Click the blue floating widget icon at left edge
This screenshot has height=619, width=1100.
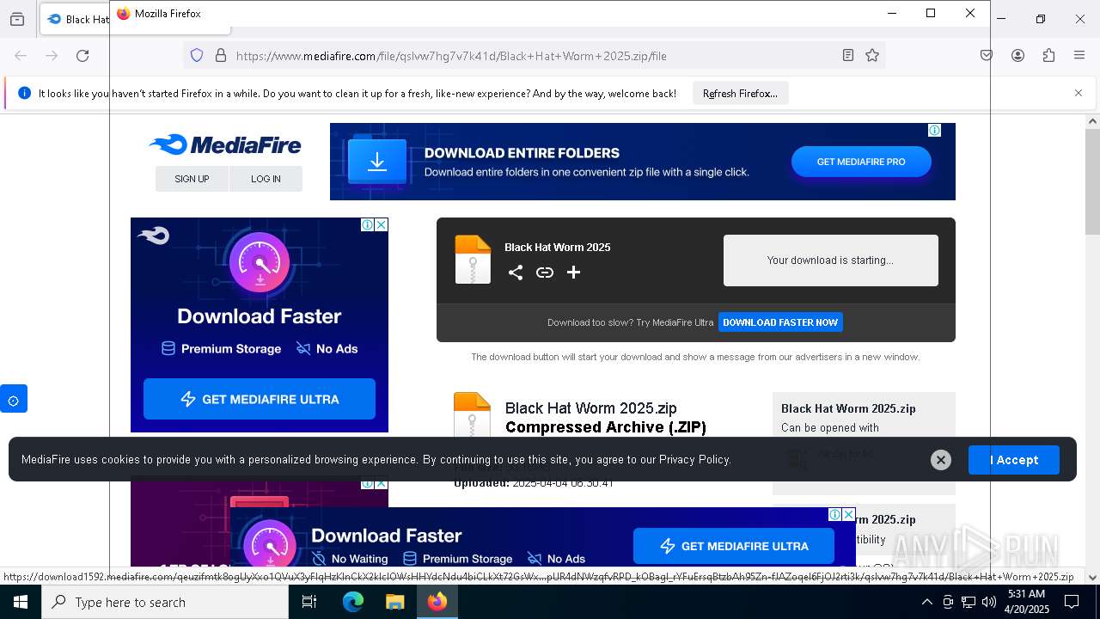14,399
